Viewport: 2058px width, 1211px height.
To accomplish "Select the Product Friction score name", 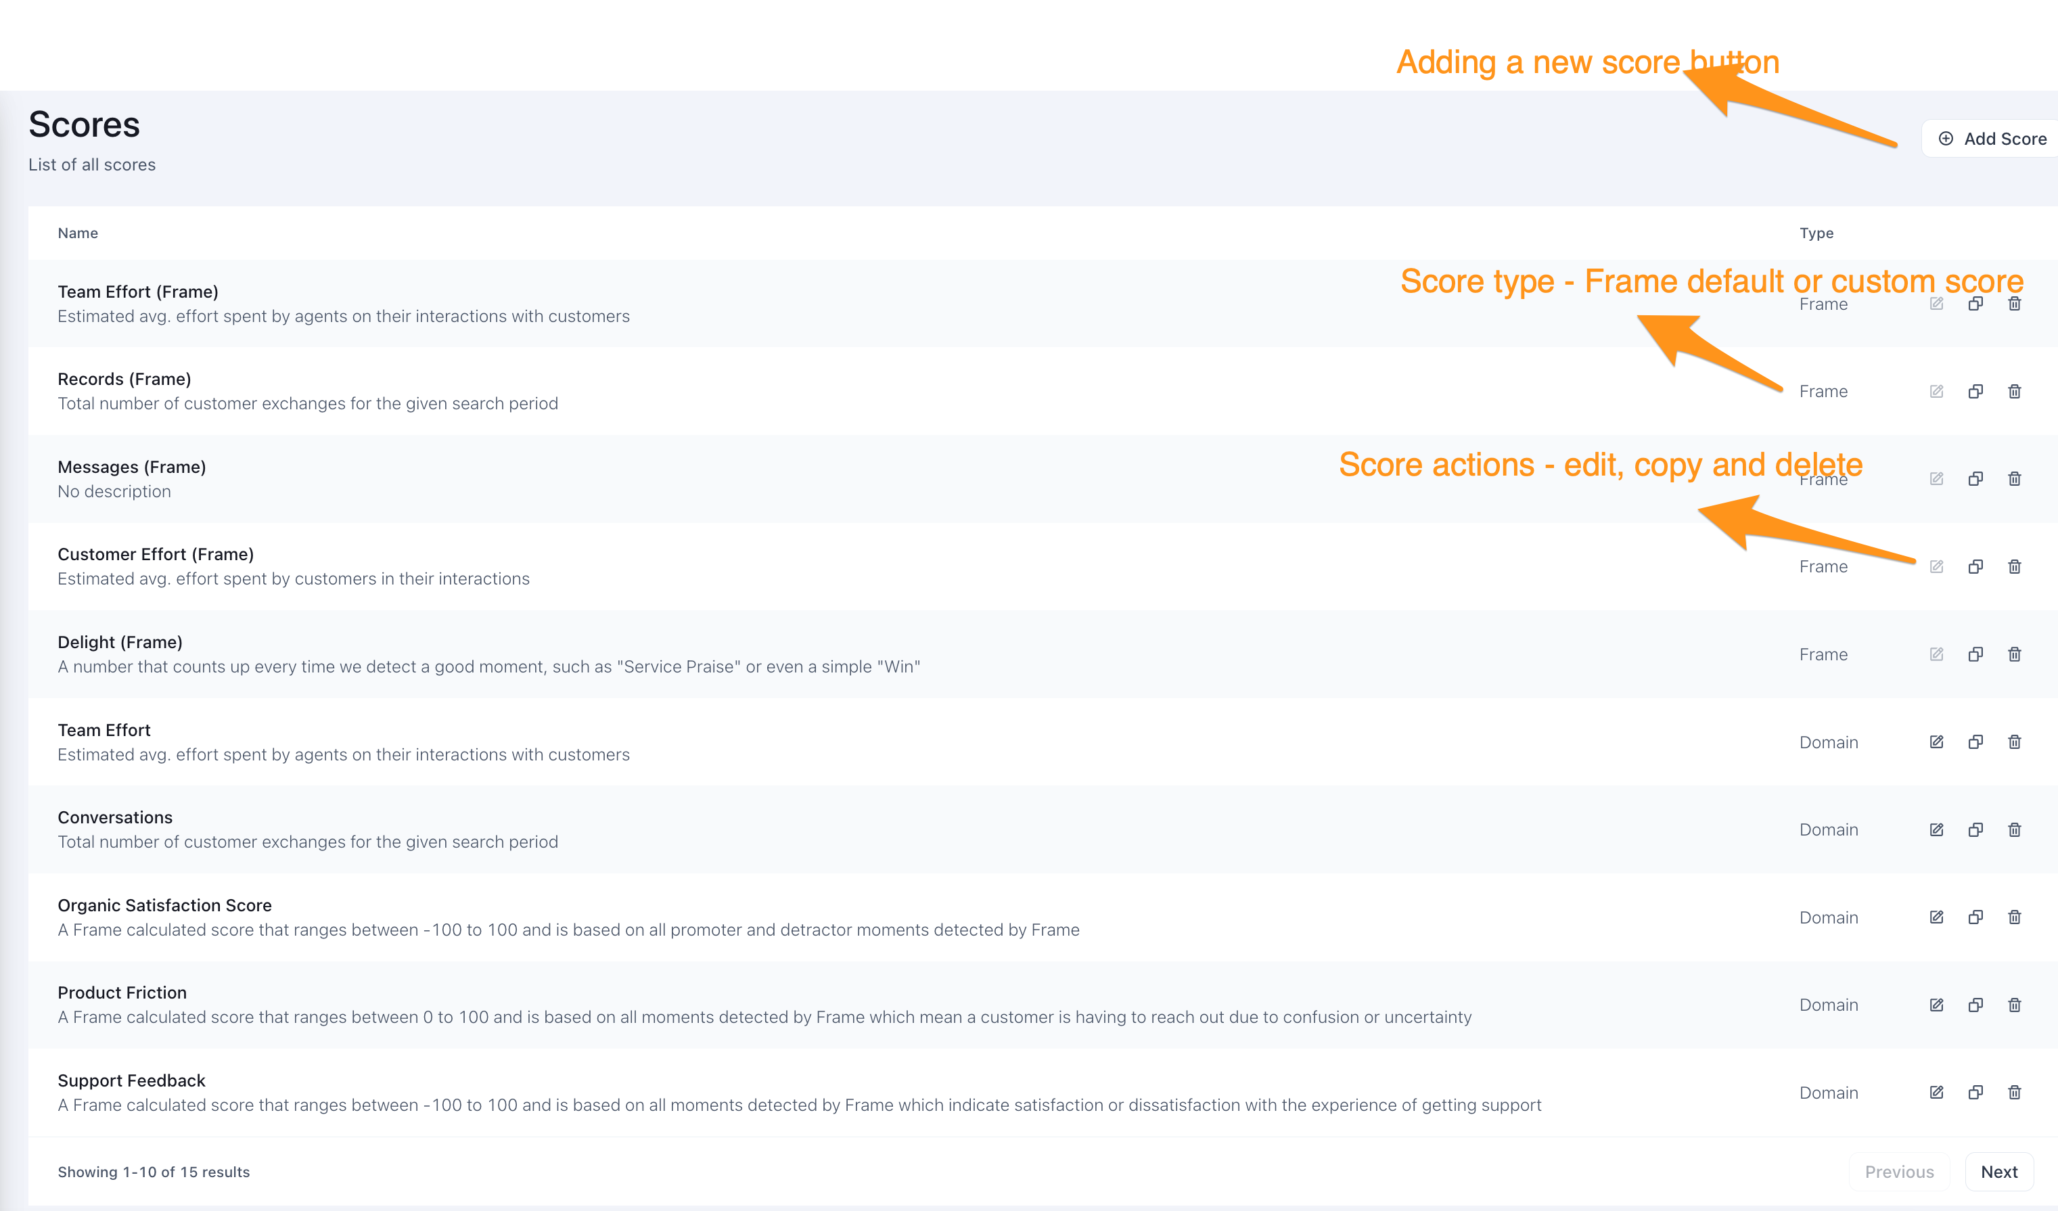I will point(122,992).
